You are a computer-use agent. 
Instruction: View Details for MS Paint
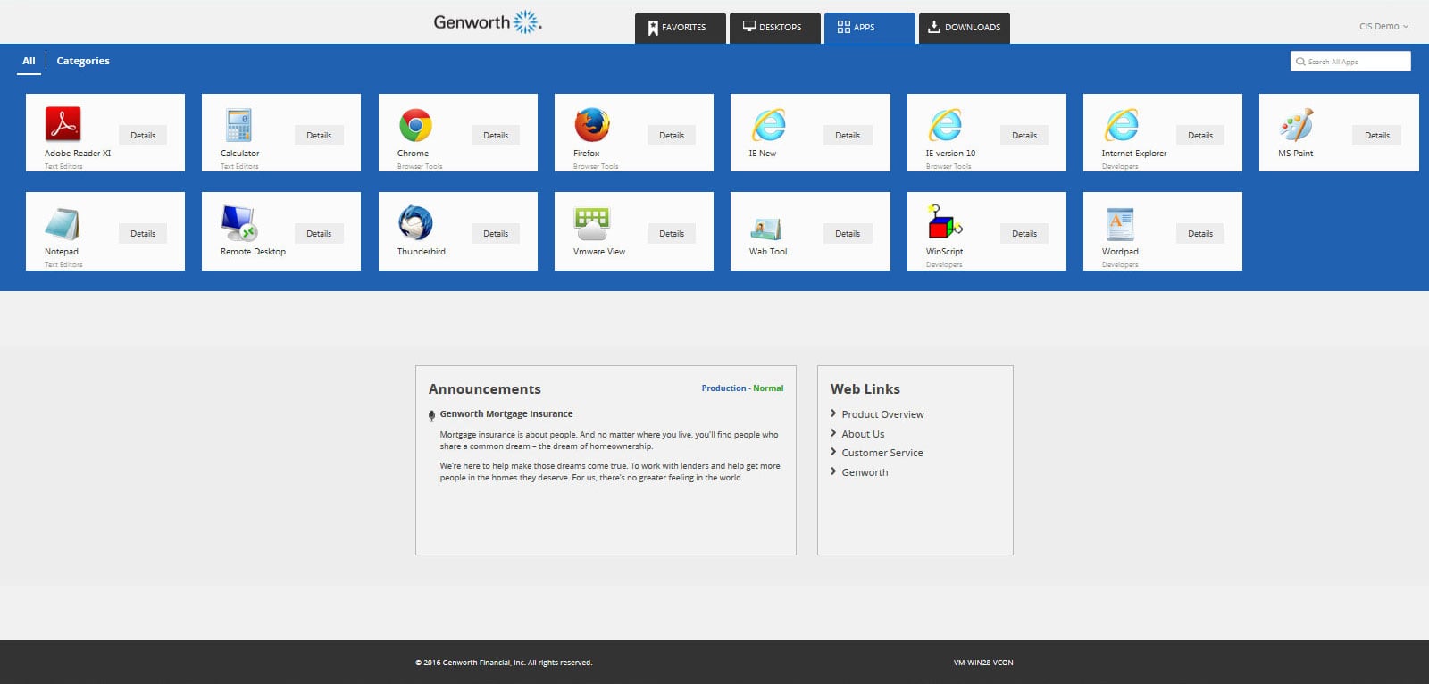(1377, 136)
